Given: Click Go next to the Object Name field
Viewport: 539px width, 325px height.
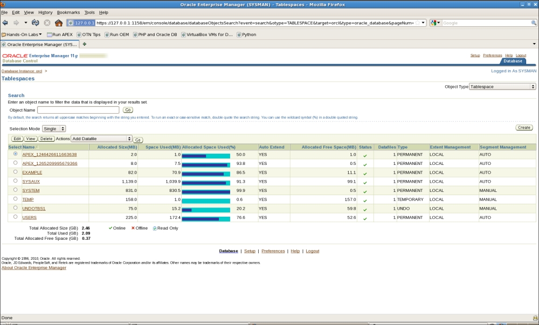Looking at the screenshot, I should pos(128,110).
